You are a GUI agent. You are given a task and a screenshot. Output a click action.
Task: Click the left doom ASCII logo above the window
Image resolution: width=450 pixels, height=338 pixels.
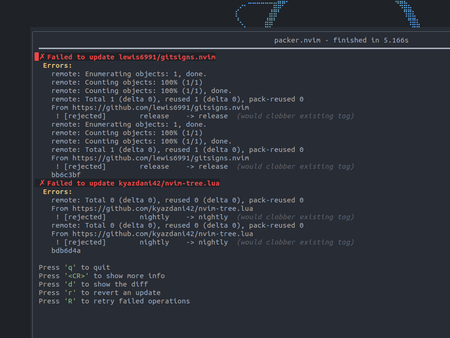coord(261,14)
